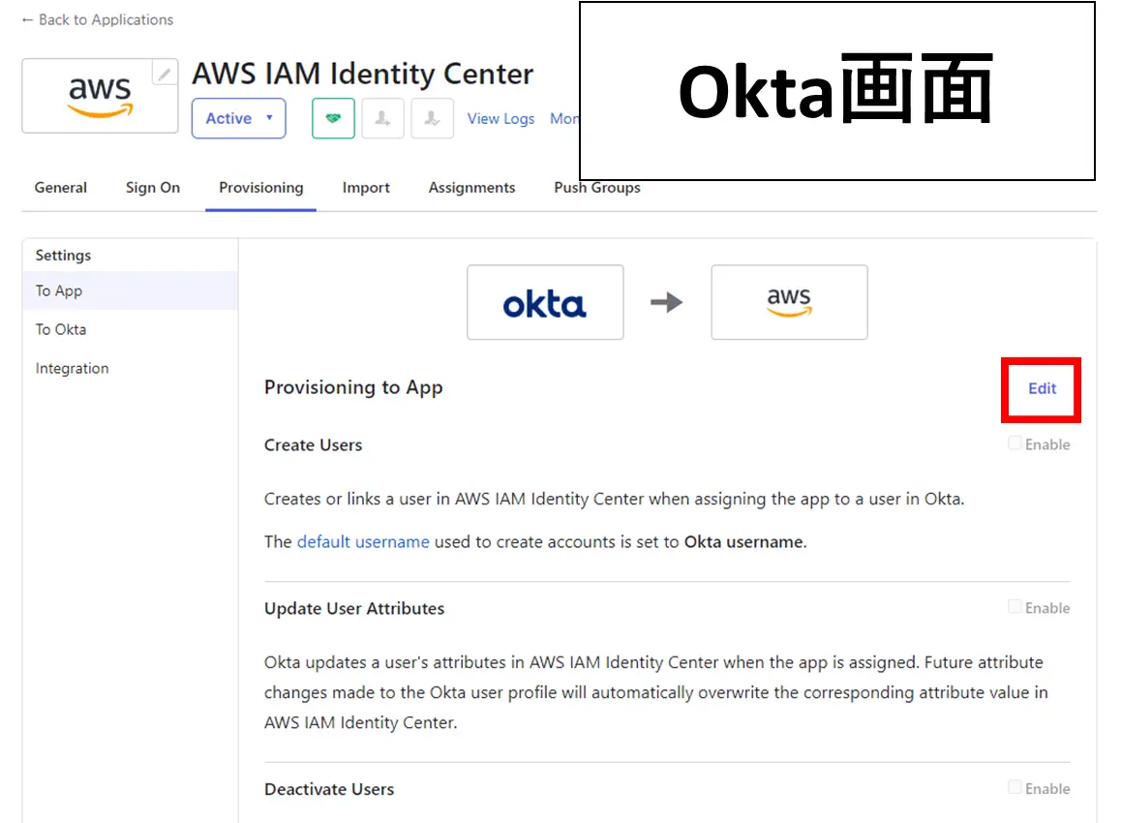Screen dimensions: 1121x823
Task: Click the push user status icon button
Action: [x=433, y=118]
